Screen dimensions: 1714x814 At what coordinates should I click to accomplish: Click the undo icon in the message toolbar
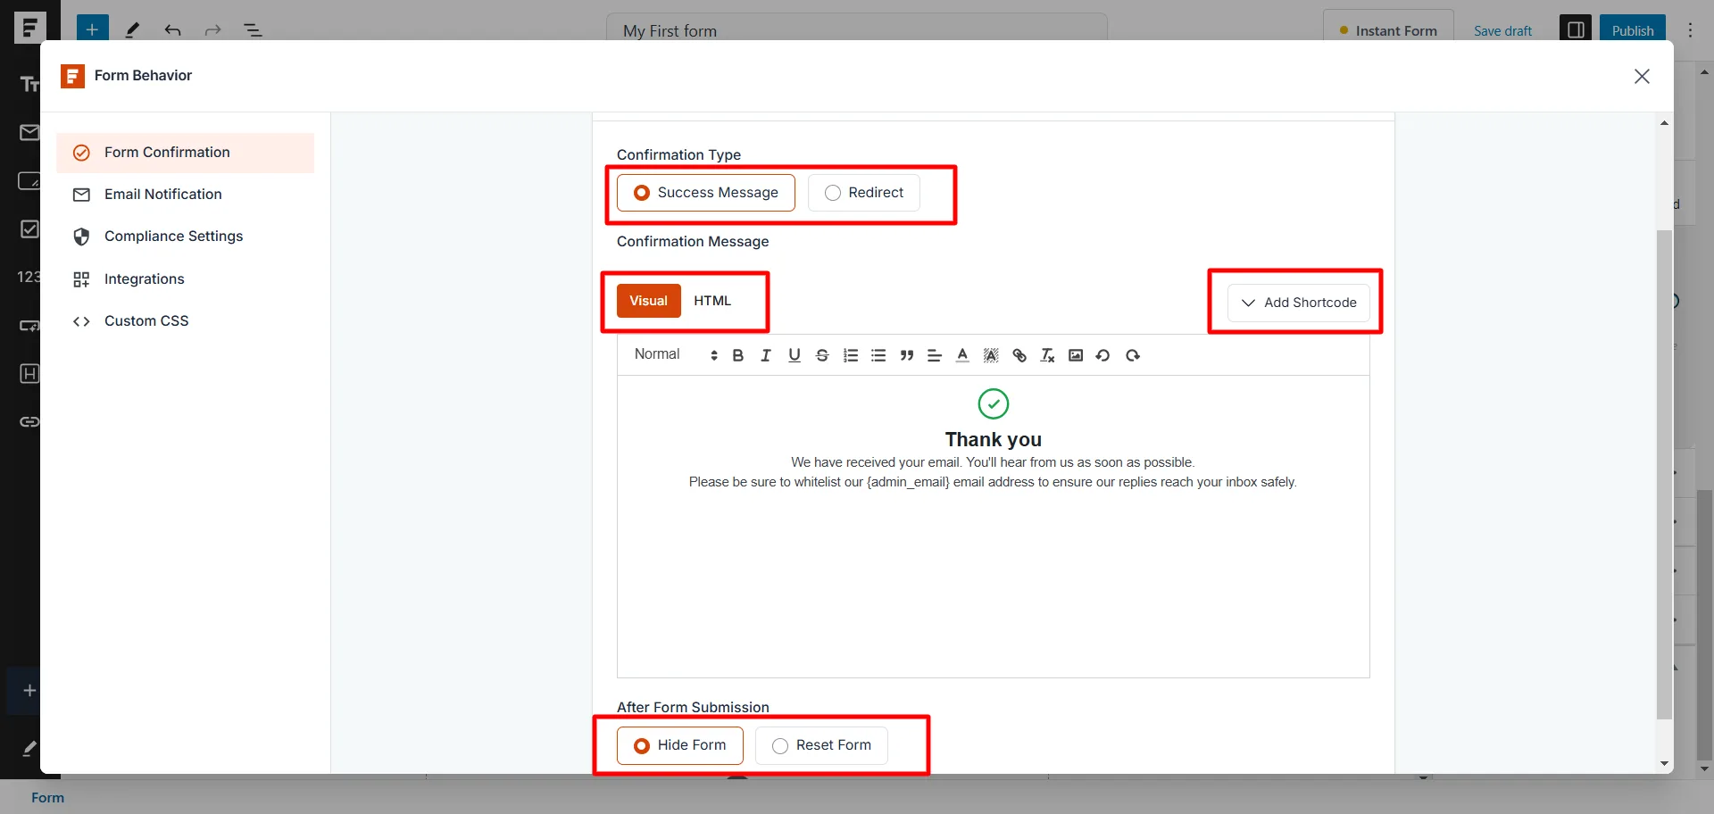coord(1102,355)
